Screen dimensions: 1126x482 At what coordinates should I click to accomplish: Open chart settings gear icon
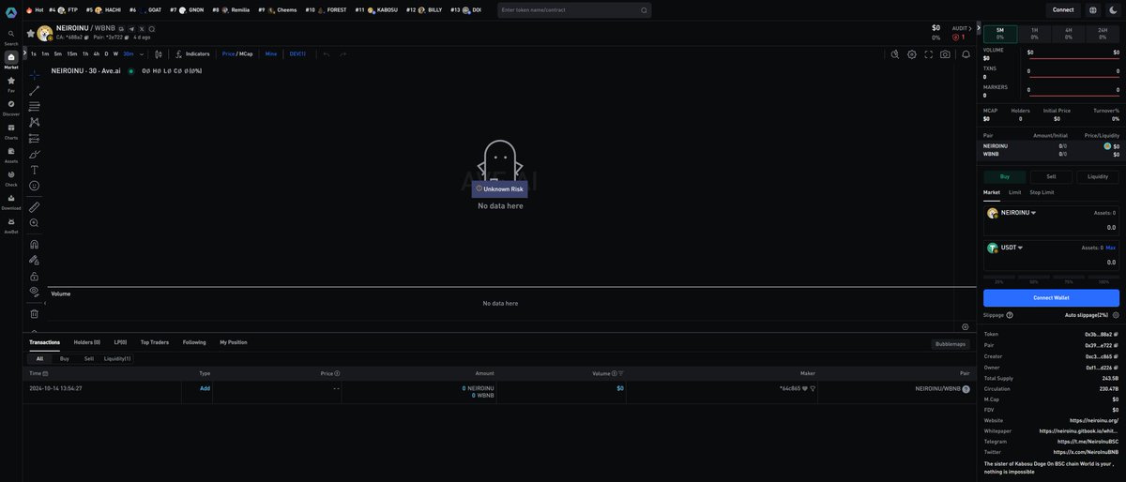click(912, 54)
